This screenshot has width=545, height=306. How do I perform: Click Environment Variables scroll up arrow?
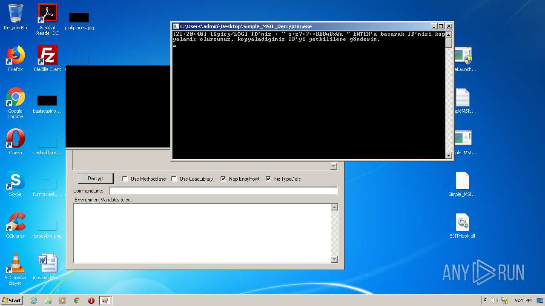[335, 207]
